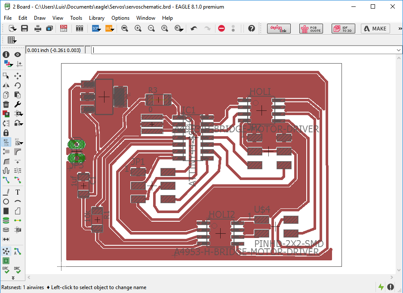Select the Pinswap tool

tap(6, 123)
